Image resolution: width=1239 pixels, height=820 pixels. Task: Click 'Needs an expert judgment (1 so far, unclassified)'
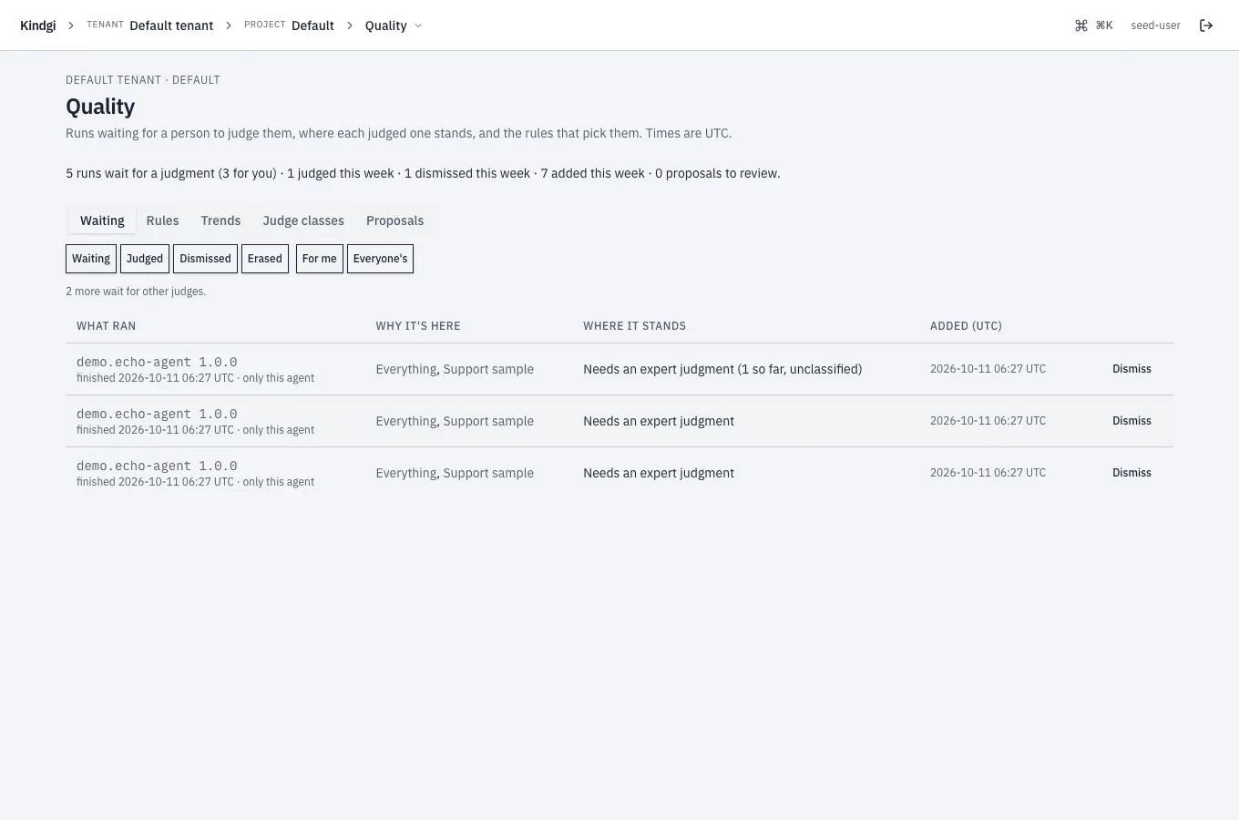click(722, 369)
